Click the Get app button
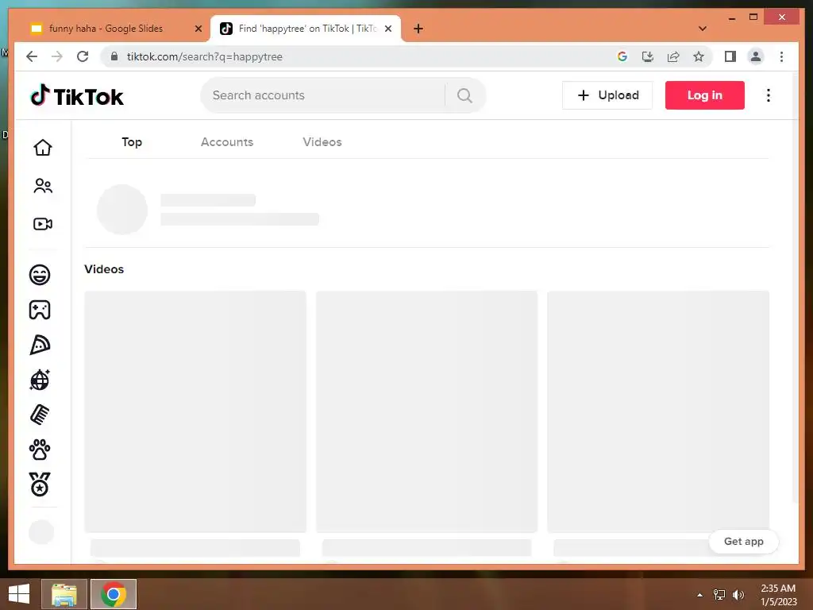The height and width of the screenshot is (610, 813). [743, 541]
